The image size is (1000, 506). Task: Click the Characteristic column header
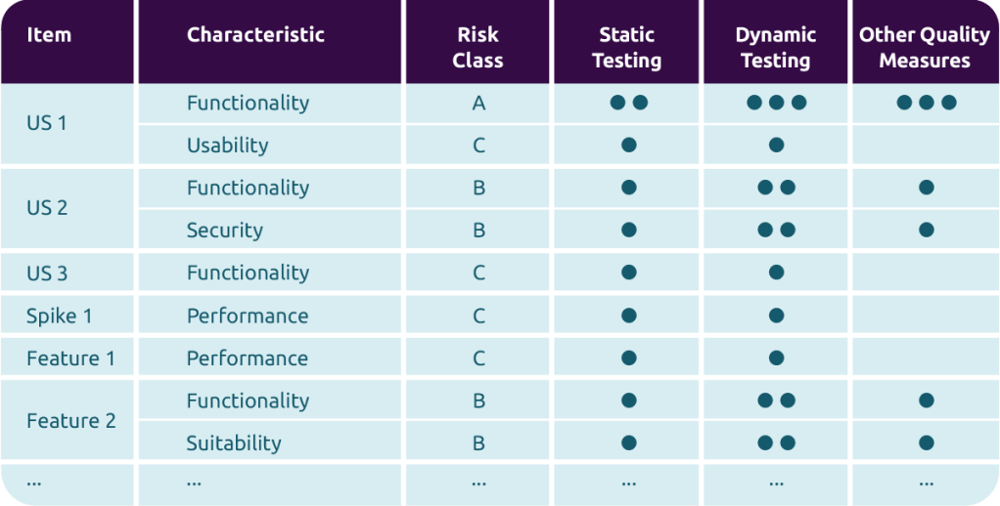(x=255, y=35)
